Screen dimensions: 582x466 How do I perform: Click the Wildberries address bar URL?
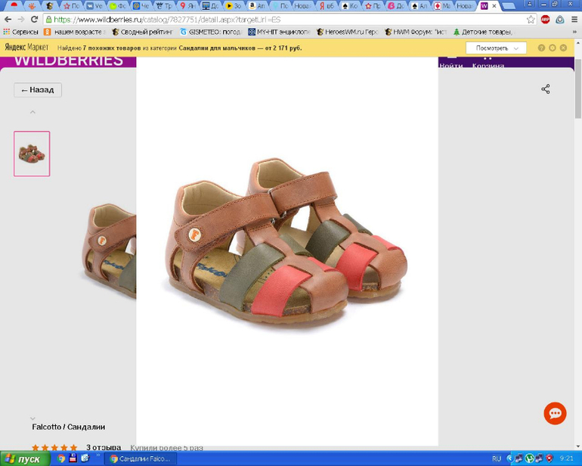pos(166,20)
